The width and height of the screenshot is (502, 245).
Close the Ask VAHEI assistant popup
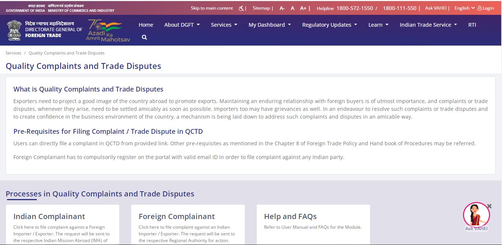489,206
